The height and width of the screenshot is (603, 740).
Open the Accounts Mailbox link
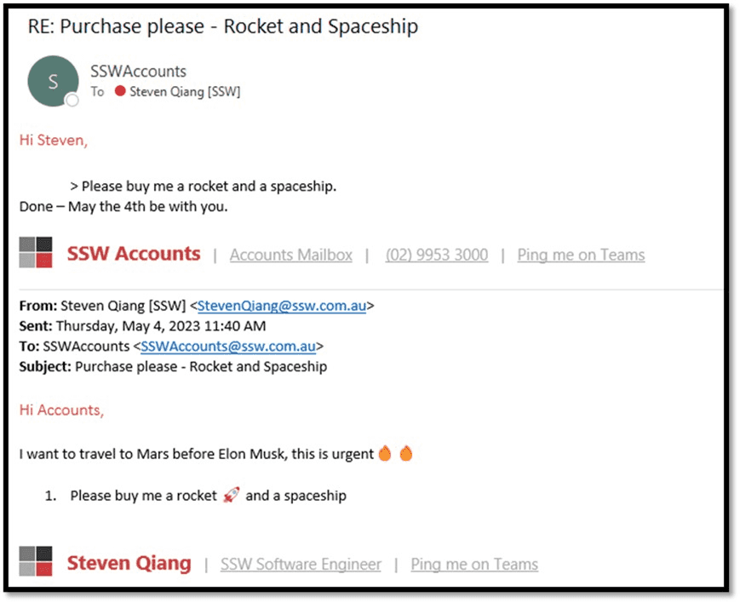point(290,255)
